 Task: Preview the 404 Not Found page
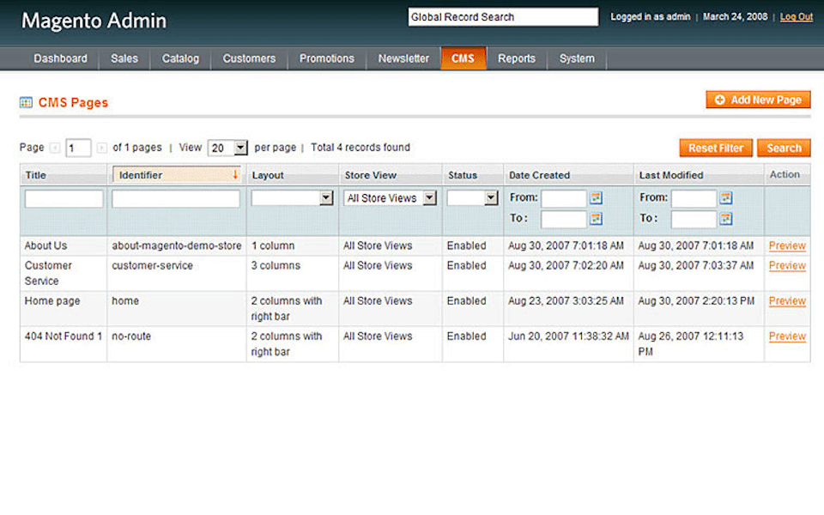[787, 336]
